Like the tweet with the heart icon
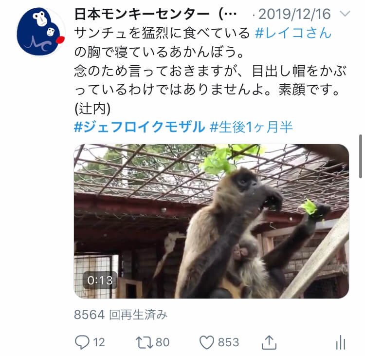 point(207,342)
